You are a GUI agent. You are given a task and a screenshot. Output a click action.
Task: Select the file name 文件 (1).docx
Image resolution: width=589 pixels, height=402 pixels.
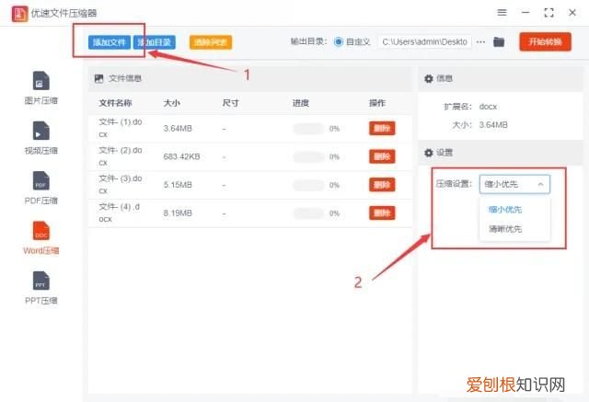pyautogui.click(x=121, y=128)
